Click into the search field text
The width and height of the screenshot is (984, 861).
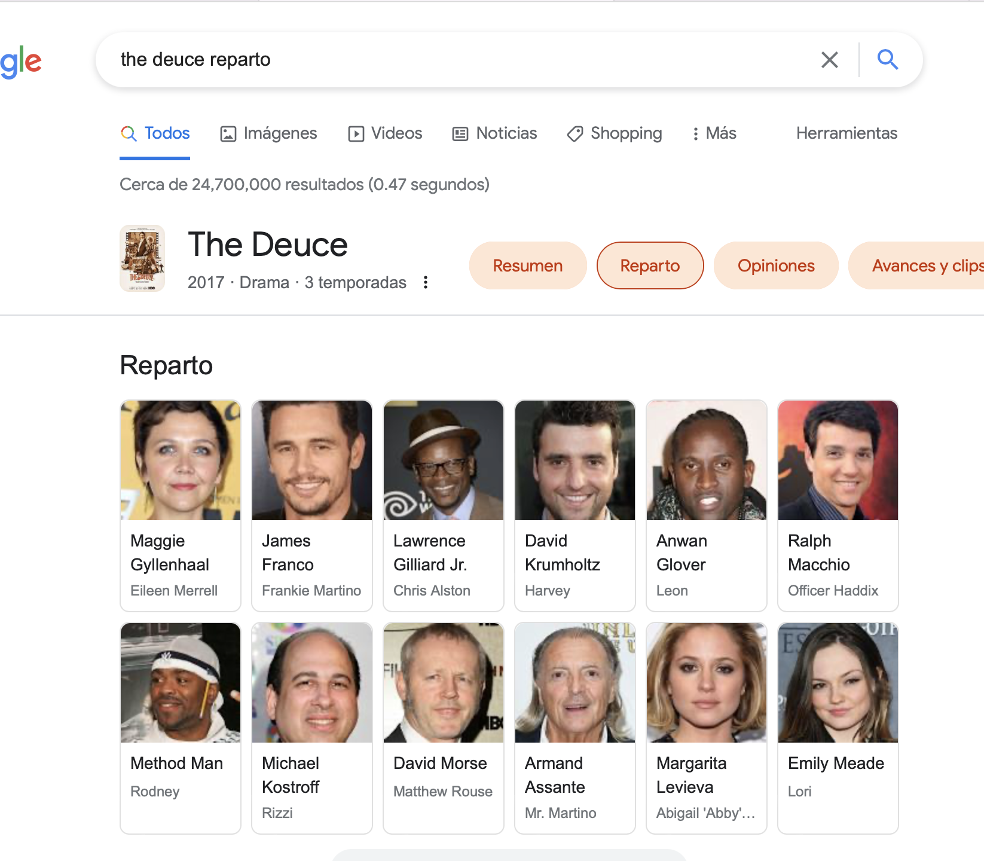(195, 60)
